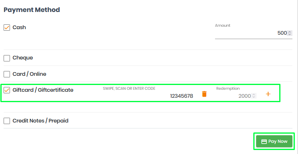Add another gift card with plus icon
Image resolution: width=298 pixels, height=154 pixels.
[x=268, y=94]
